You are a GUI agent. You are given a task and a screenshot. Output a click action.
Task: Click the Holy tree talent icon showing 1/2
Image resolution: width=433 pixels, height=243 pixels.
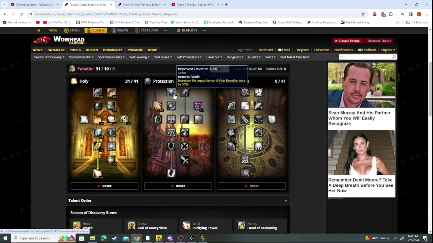click(124, 119)
